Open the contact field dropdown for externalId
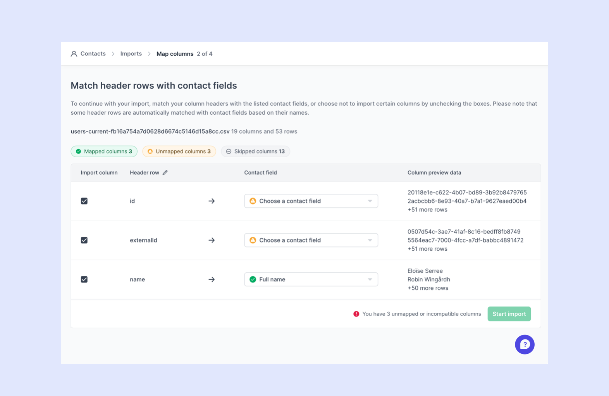This screenshot has height=396, width=609. coord(311,240)
